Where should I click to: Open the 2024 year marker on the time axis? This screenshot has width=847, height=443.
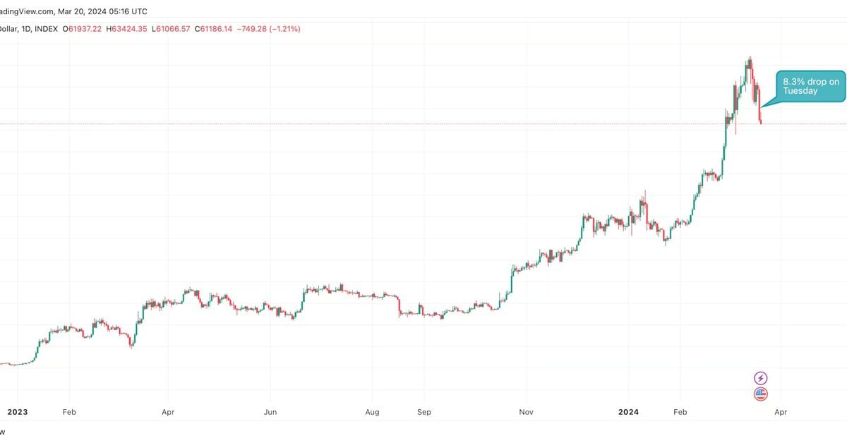pyautogui.click(x=628, y=412)
